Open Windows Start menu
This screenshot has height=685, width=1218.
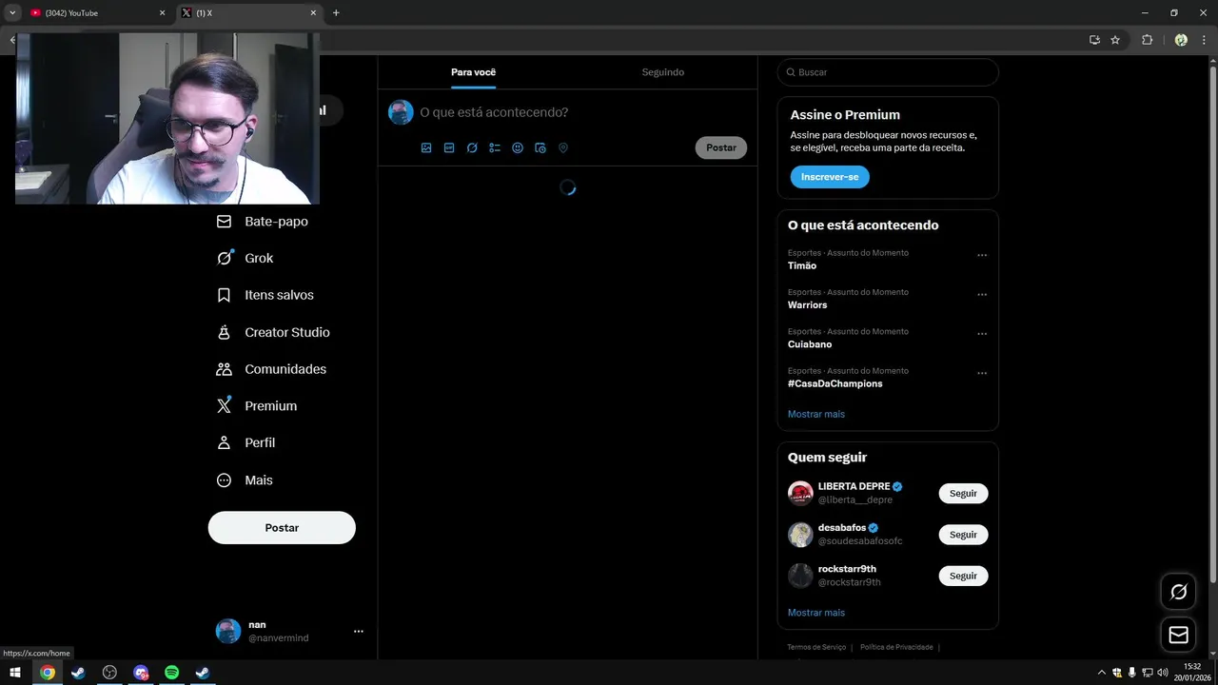pyautogui.click(x=15, y=673)
